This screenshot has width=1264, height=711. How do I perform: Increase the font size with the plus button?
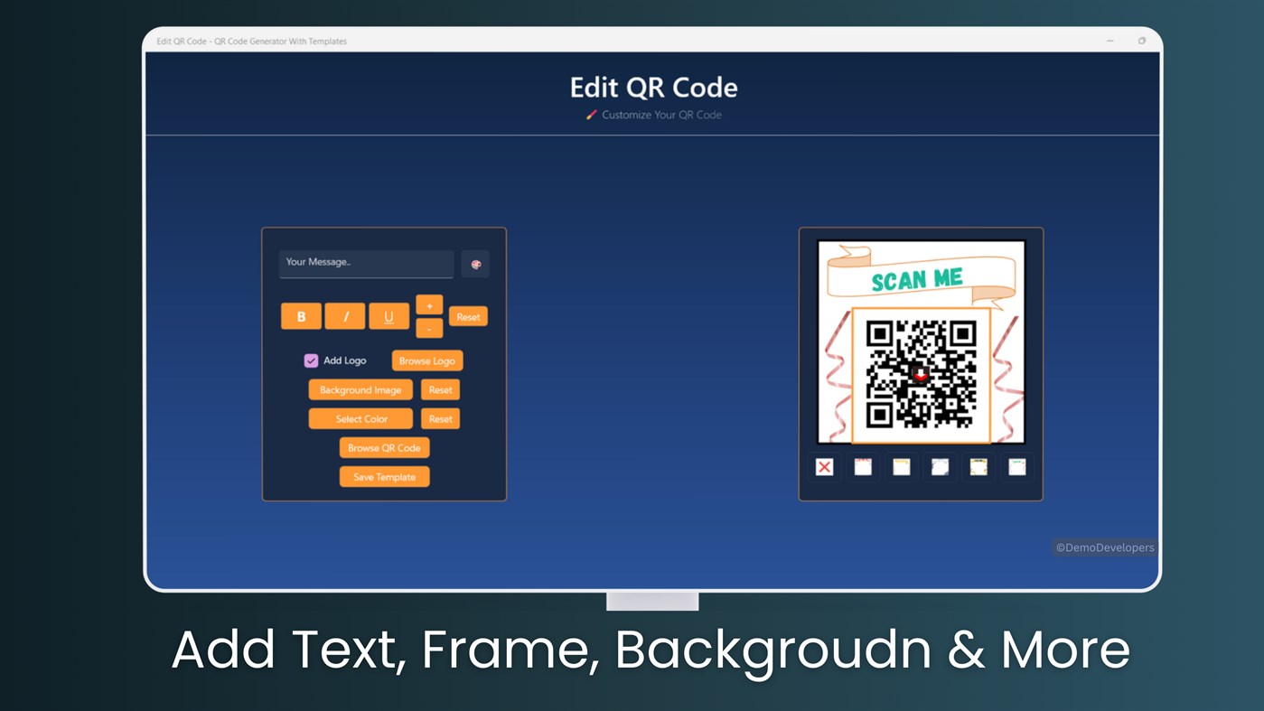pyautogui.click(x=428, y=304)
